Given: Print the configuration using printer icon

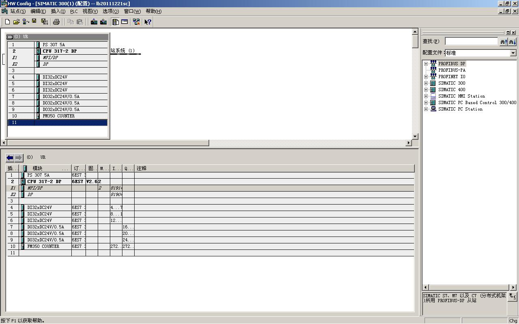Looking at the screenshot, I should (x=56, y=22).
